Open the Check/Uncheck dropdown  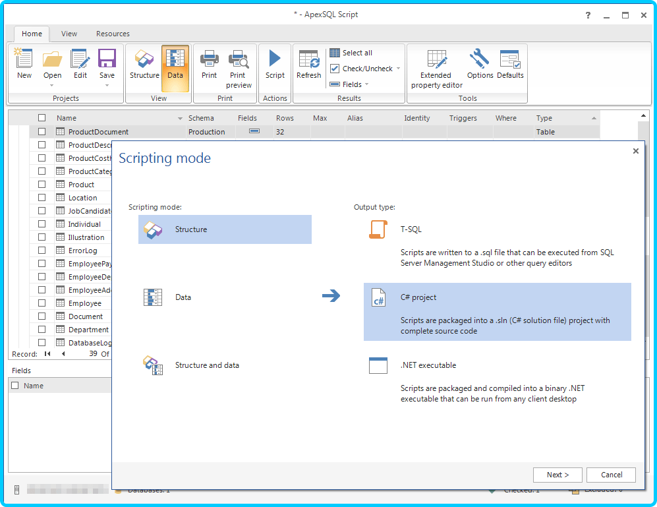click(399, 69)
